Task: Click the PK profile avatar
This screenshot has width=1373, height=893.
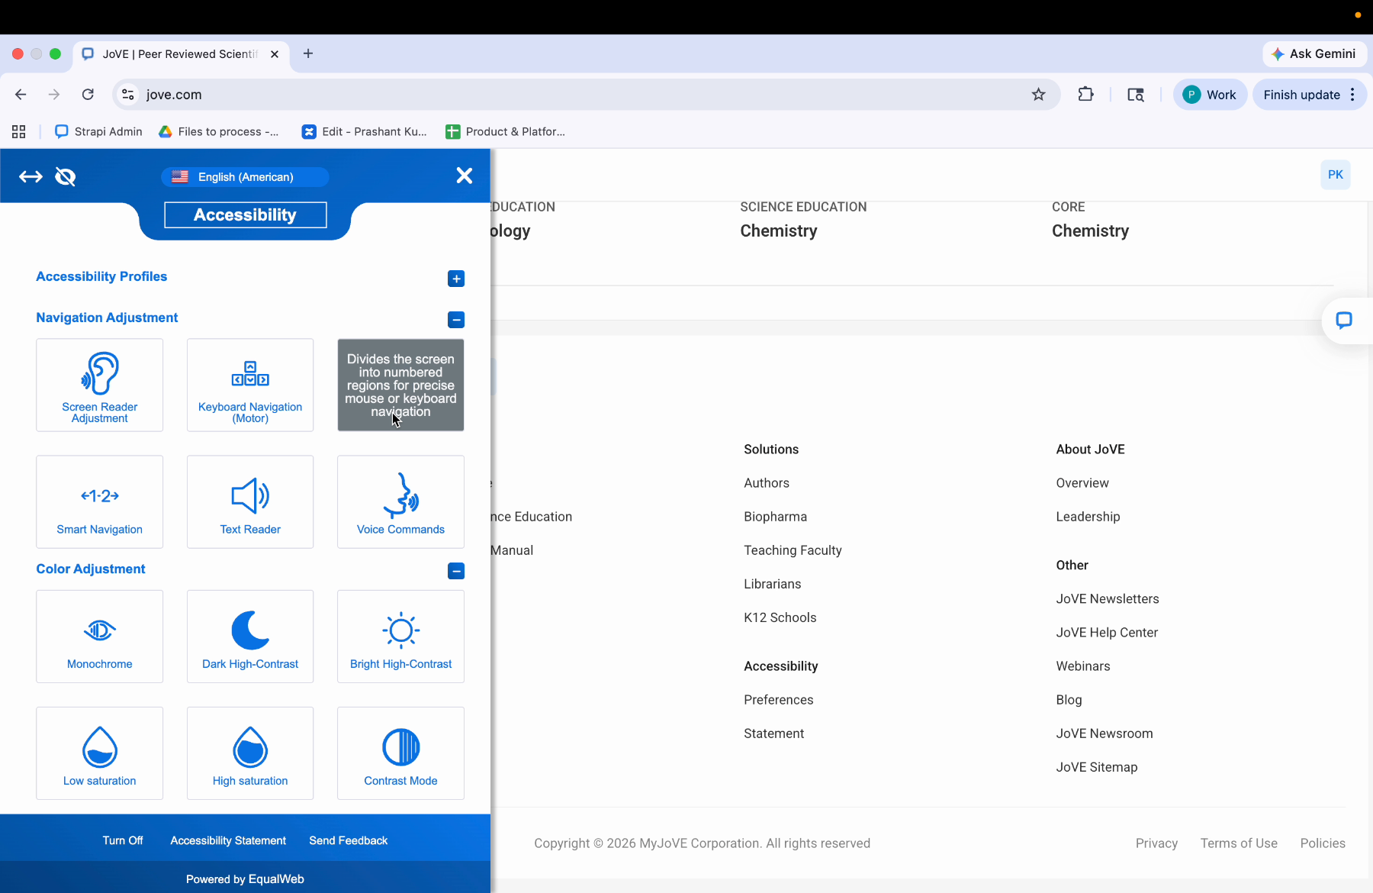Action: click(x=1336, y=175)
